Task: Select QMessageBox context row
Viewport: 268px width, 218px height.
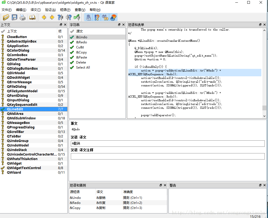Action: (34, 123)
